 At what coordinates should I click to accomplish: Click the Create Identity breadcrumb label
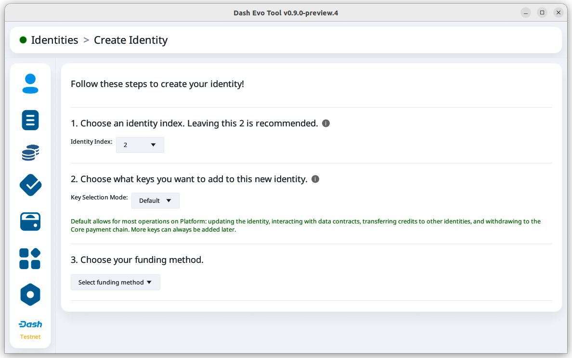pyautogui.click(x=130, y=40)
